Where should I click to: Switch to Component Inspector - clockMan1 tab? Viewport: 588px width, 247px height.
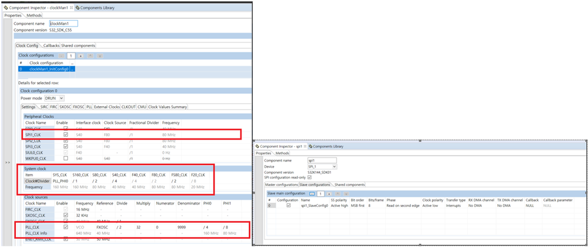click(x=38, y=8)
